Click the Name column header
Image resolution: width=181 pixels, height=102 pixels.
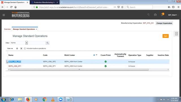tap(11, 55)
